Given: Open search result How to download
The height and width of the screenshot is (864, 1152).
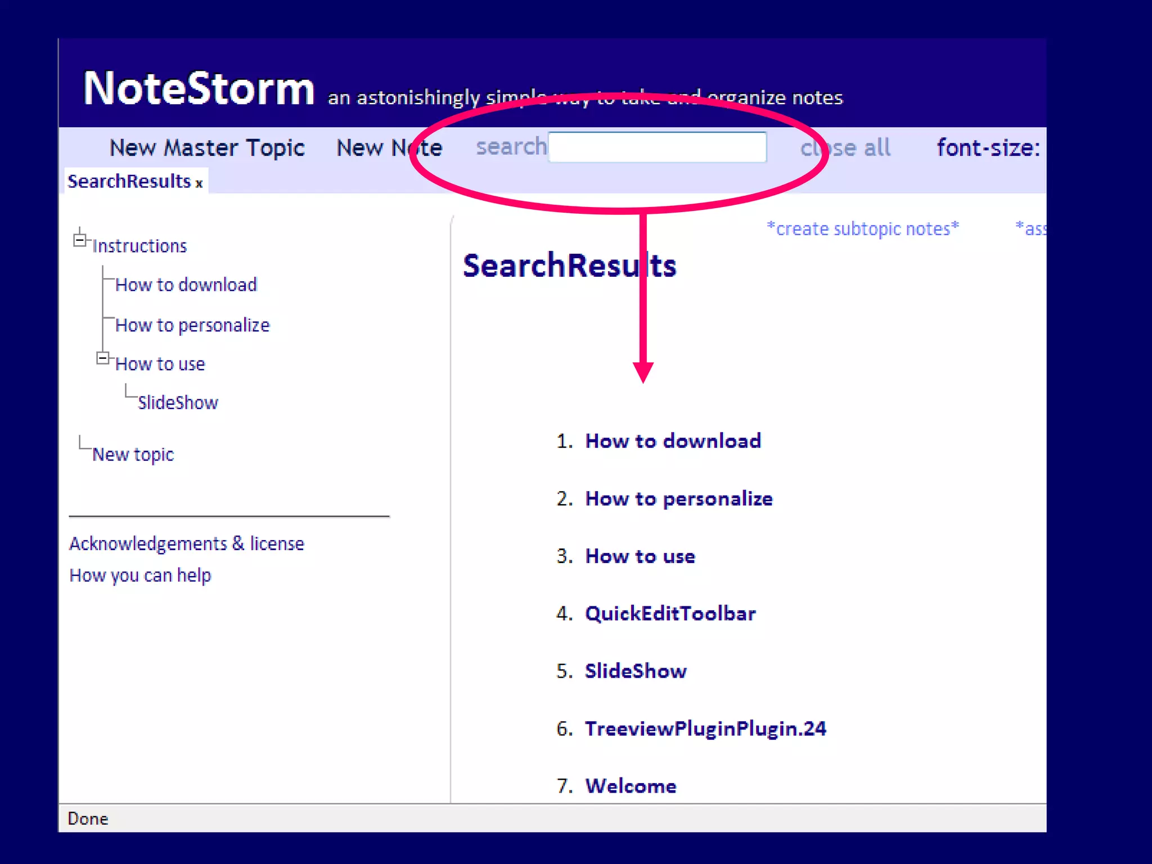Looking at the screenshot, I should [x=673, y=441].
